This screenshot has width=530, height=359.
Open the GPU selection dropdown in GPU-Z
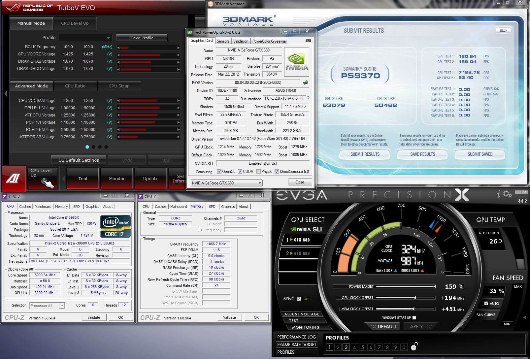click(x=226, y=183)
